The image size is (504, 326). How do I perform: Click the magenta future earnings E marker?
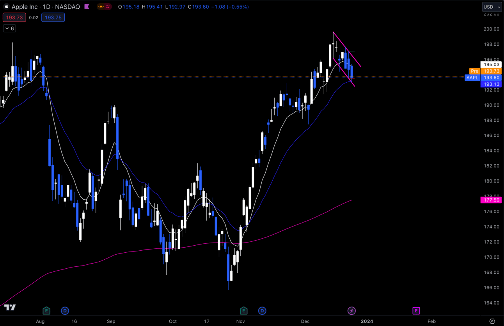pos(416,311)
